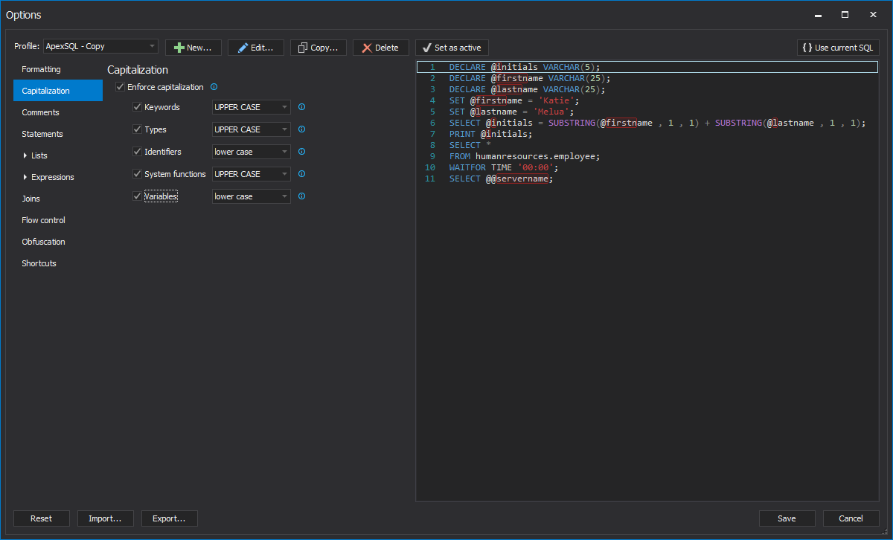Click the info icon beside Types dropdown
The image size is (893, 540).
[301, 129]
